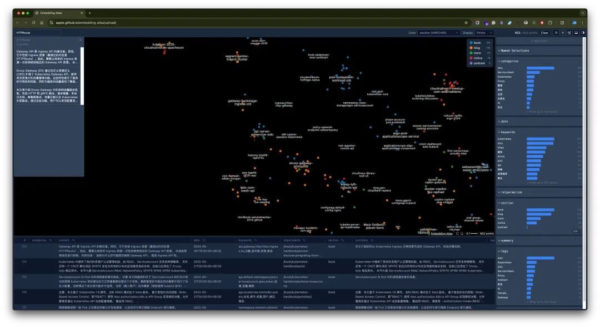The width and height of the screenshot is (600, 327).
Task: Collapse the section chart panel
Action: 506,203
